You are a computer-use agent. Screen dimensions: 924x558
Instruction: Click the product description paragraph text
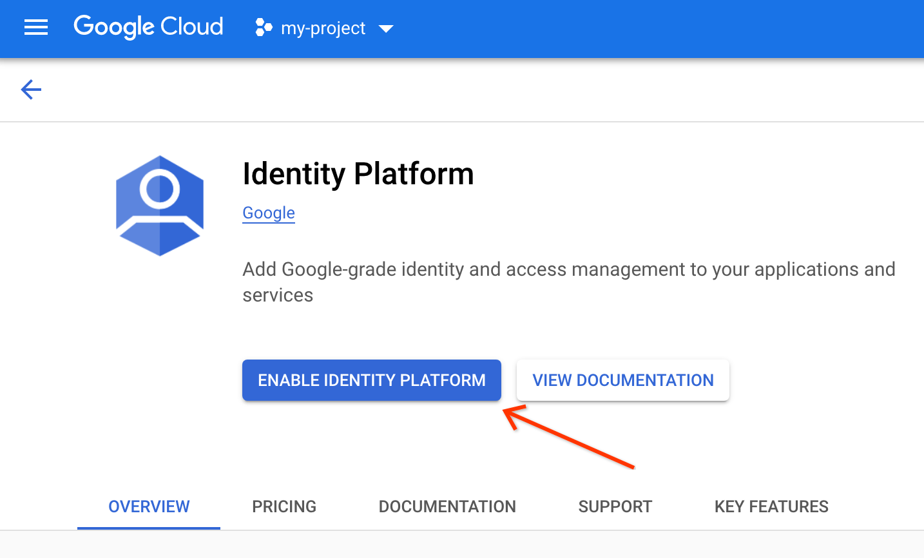pyautogui.click(x=568, y=269)
